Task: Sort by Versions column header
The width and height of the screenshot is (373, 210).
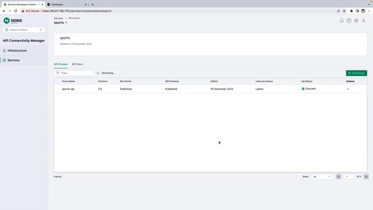Action: [x=103, y=82]
